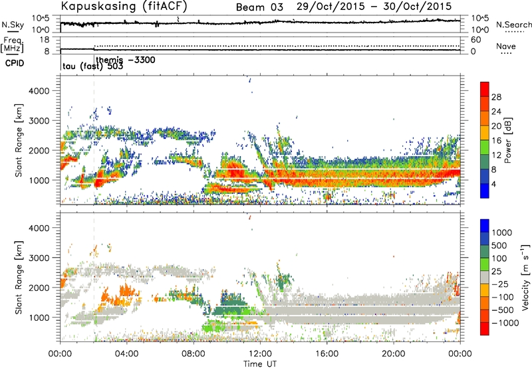This screenshot has width=532, height=368.
Task: Click the 'Nave' legend label
Action: pyautogui.click(x=506, y=46)
